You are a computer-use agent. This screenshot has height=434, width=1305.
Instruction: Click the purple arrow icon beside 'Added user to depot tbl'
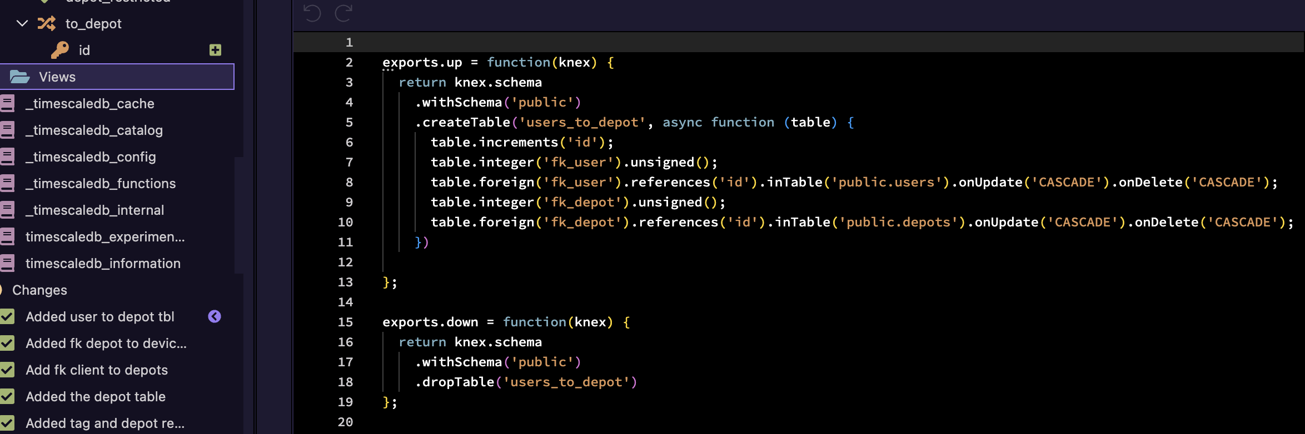215,316
